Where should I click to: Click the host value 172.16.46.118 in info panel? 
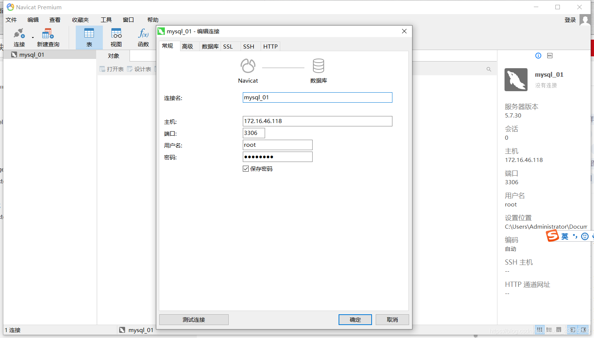point(524,160)
